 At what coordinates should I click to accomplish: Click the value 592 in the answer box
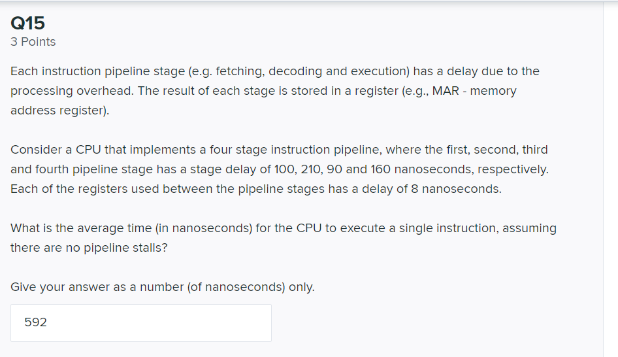click(36, 322)
